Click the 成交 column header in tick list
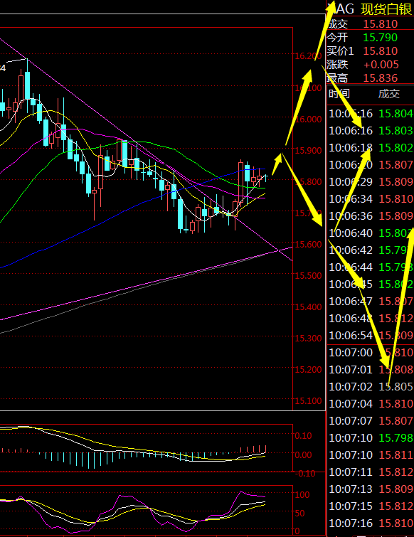 [x=389, y=94]
